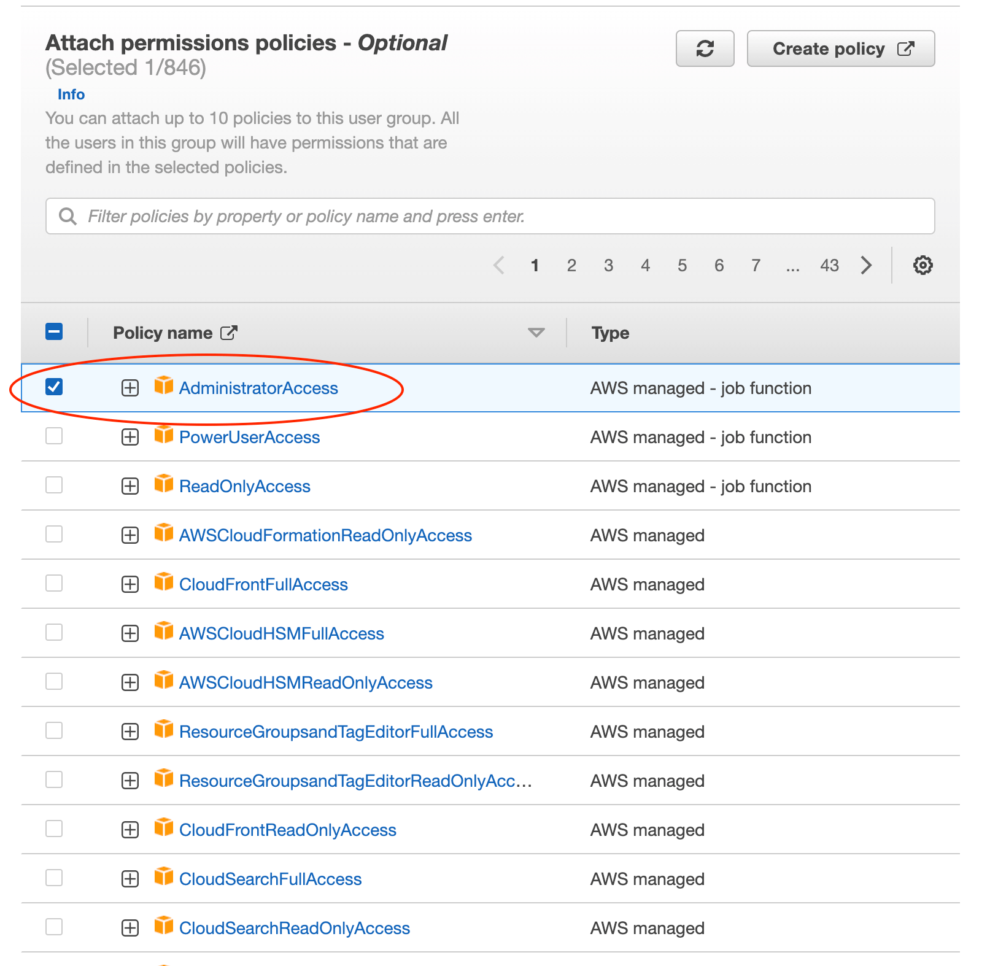Click the Type column header

(610, 333)
